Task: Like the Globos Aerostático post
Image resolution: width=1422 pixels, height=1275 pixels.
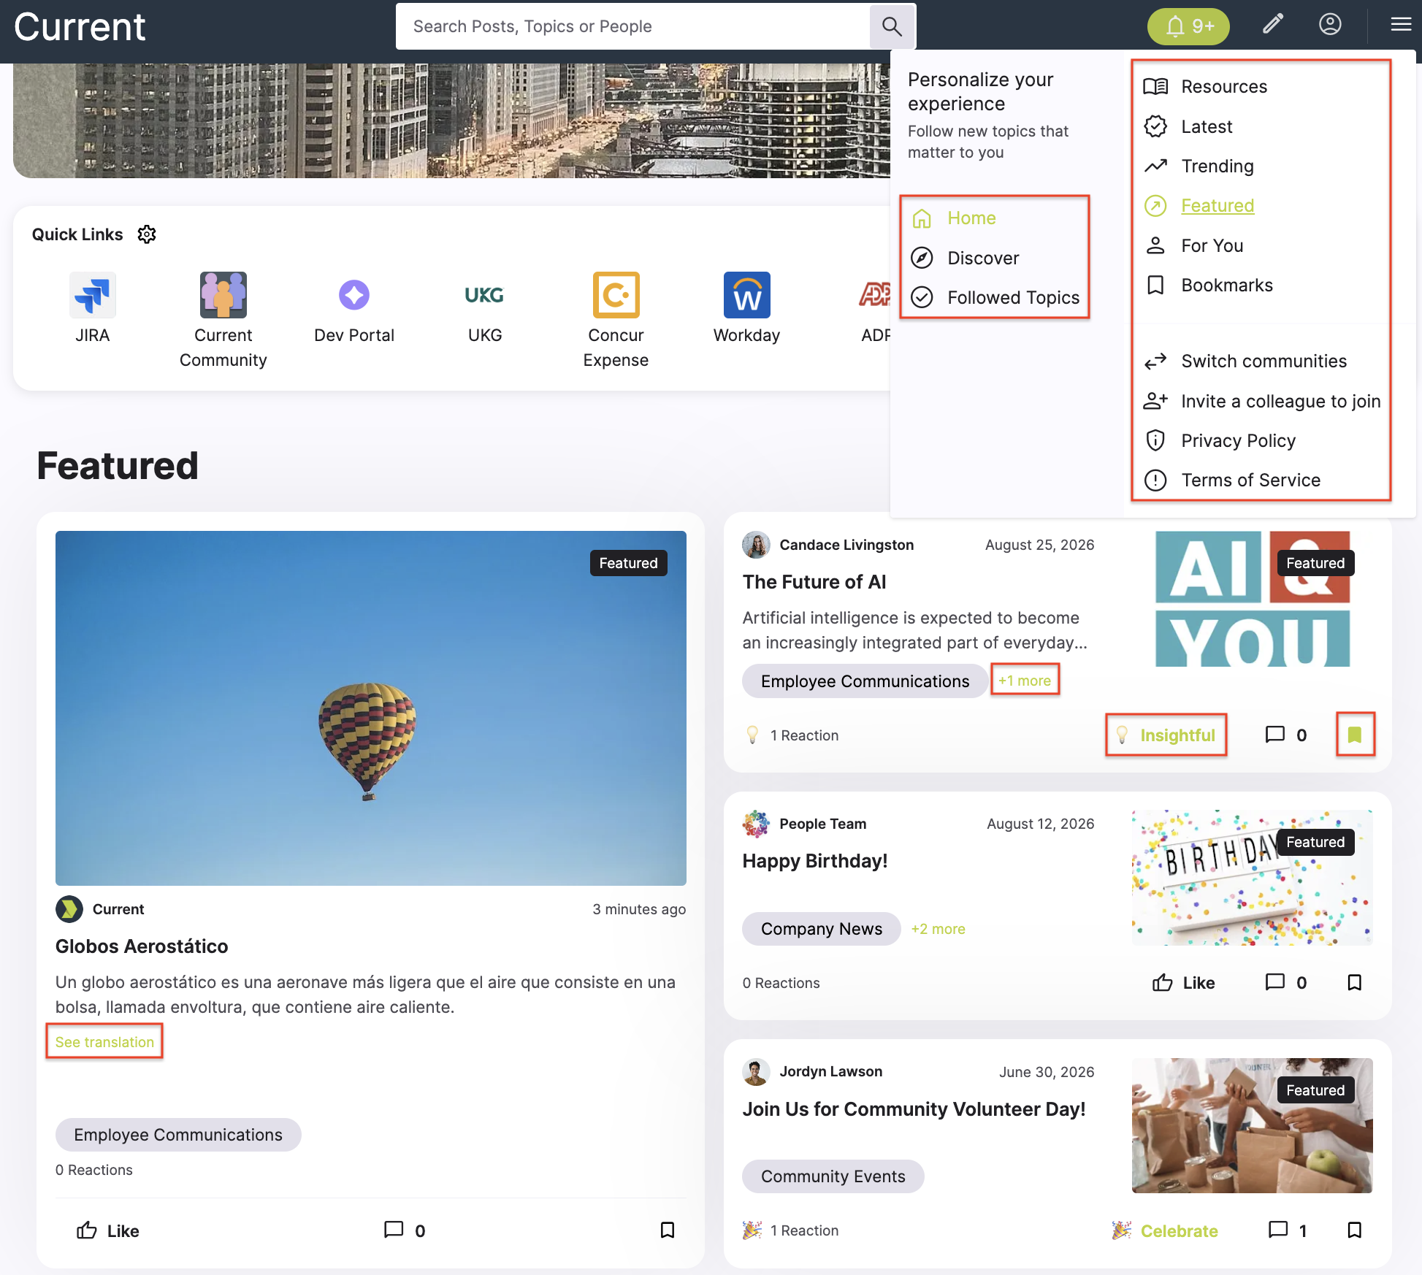Action: tap(108, 1230)
